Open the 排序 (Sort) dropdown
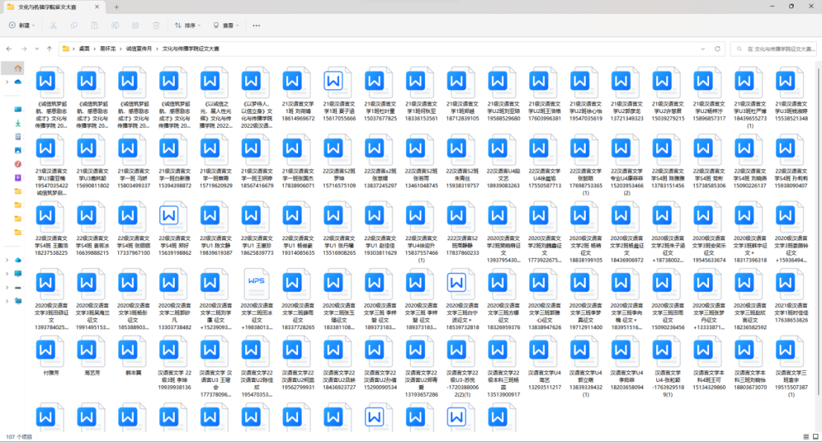The height and width of the screenshot is (443, 822). point(187,25)
